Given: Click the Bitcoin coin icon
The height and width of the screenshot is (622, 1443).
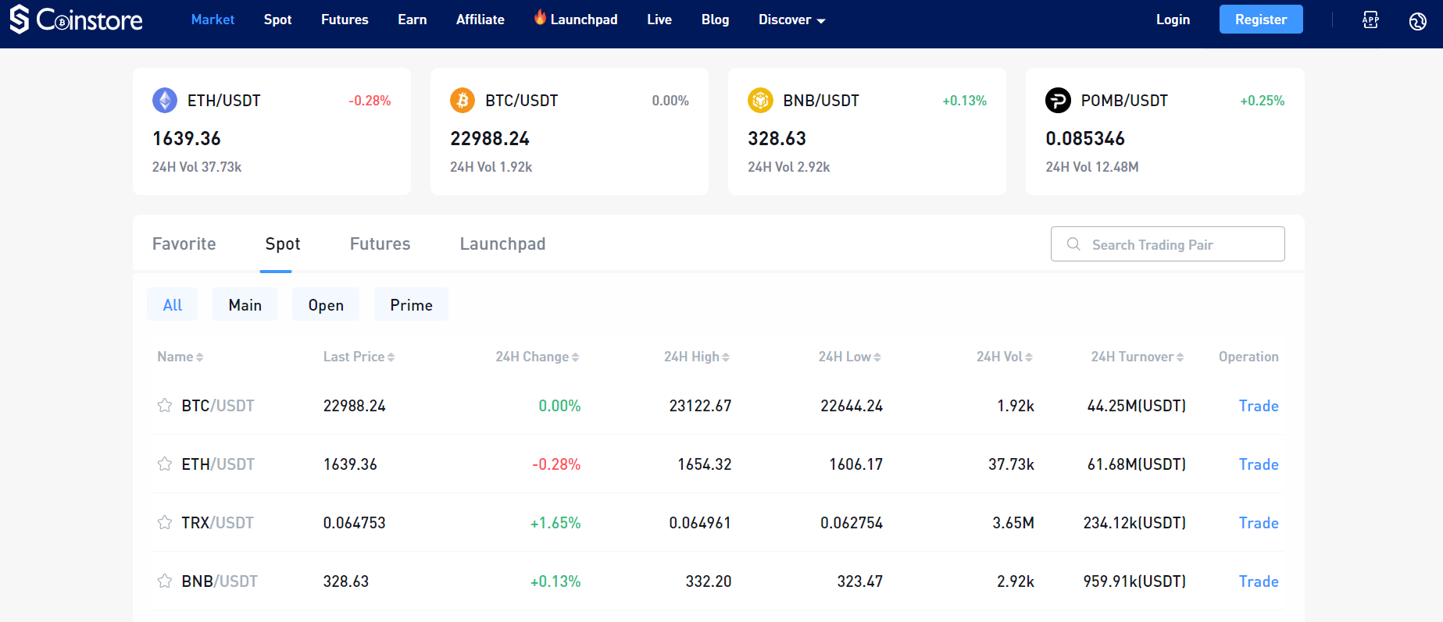Looking at the screenshot, I should tap(463, 101).
